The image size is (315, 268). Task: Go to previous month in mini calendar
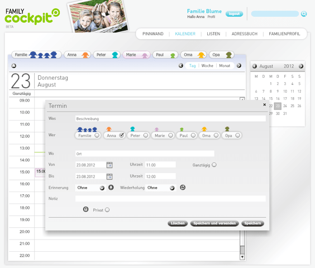[x=255, y=66]
